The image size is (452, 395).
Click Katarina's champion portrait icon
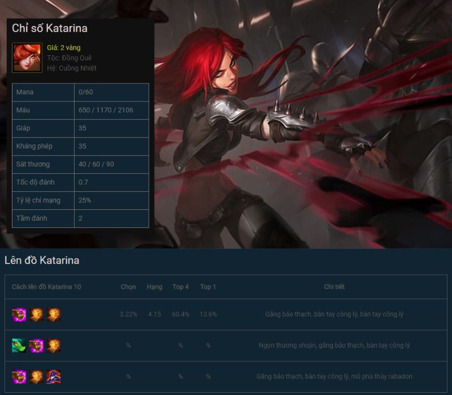pos(27,58)
